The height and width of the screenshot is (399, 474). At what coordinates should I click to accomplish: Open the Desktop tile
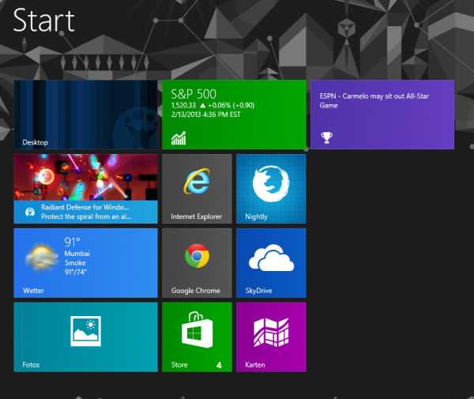point(85,115)
